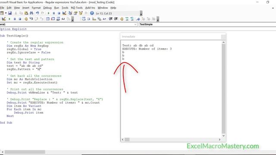The height and width of the screenshot is (155, 276).
Task: Run the macro with the Standard toolbar's green play icon
Action: coord(49,13)
